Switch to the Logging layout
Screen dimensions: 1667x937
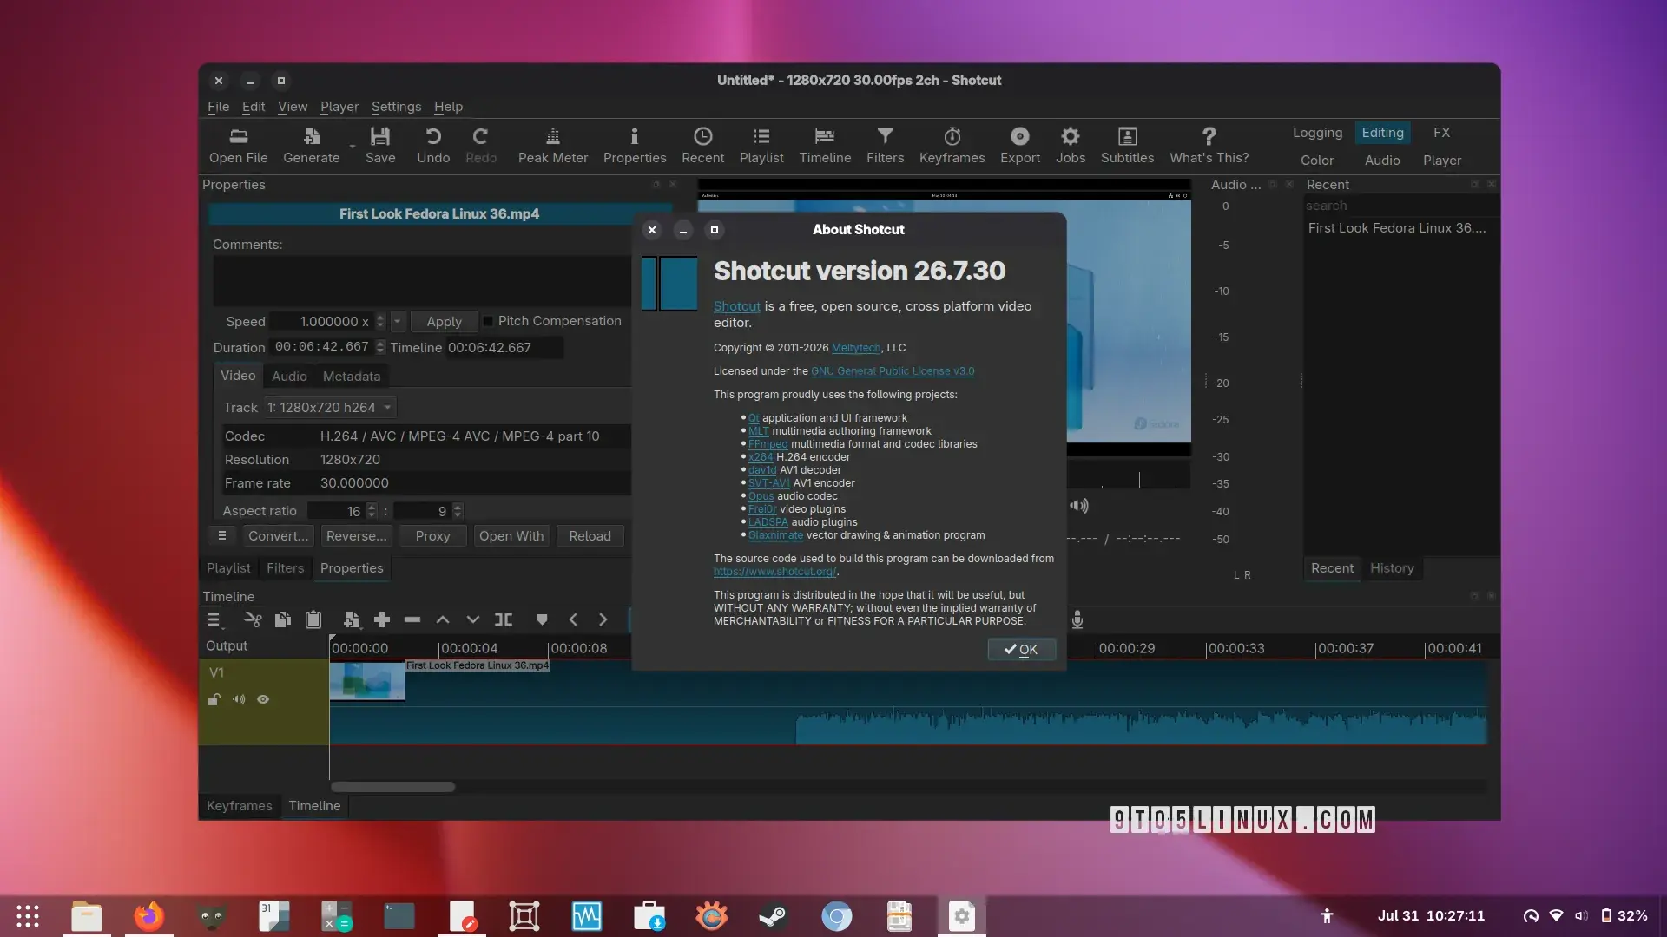(x=1317, y=133)
